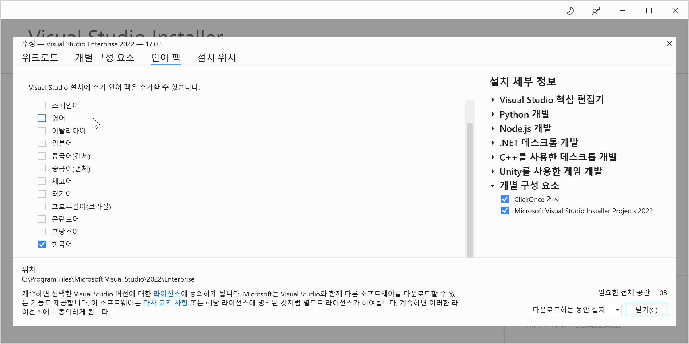689x344 pixels.
Task: Expand the Python 개발 section
Action: click(493, 114)
